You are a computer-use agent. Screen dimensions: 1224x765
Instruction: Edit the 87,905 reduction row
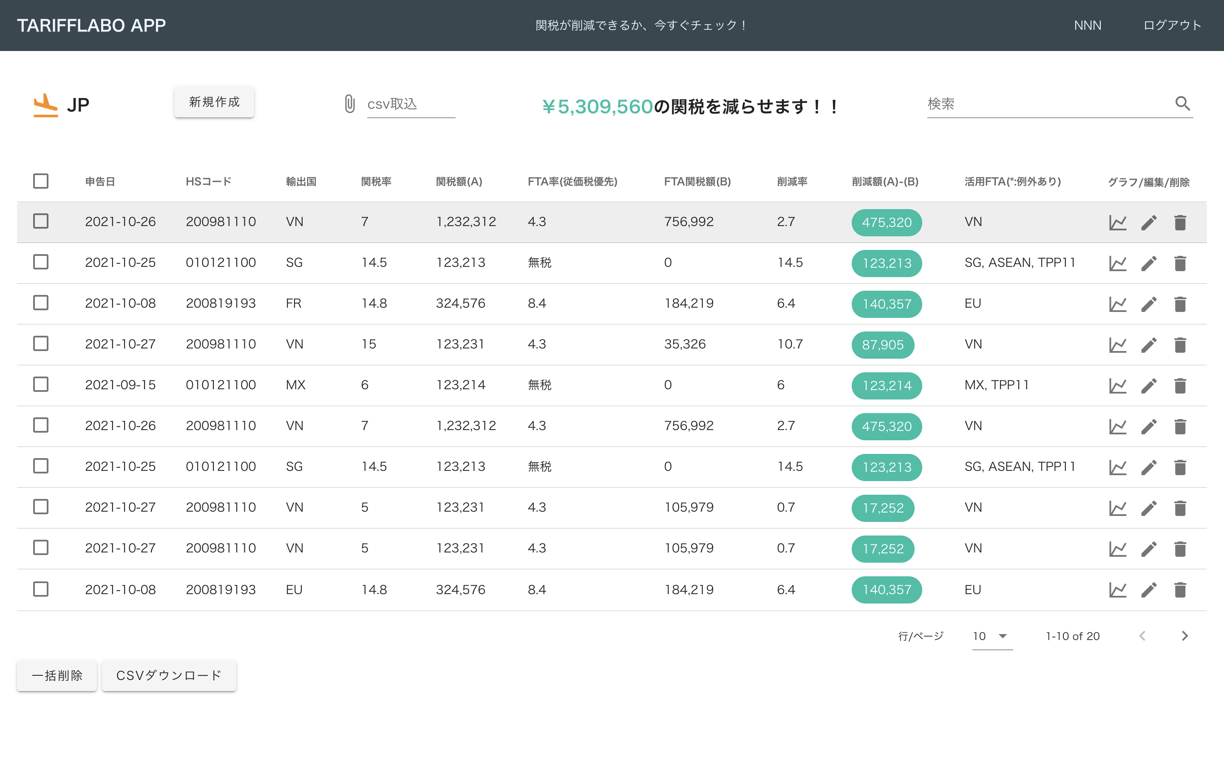click(1149, 345)
